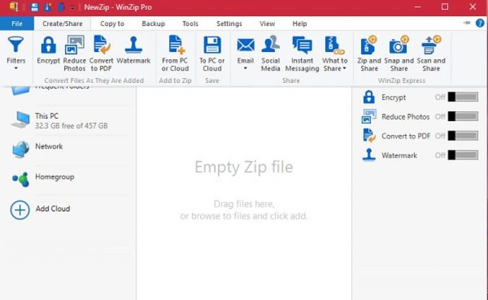Pin the ribbon with the pin icon
Viewport: 488px width, 300px height.
pos(466,23)
